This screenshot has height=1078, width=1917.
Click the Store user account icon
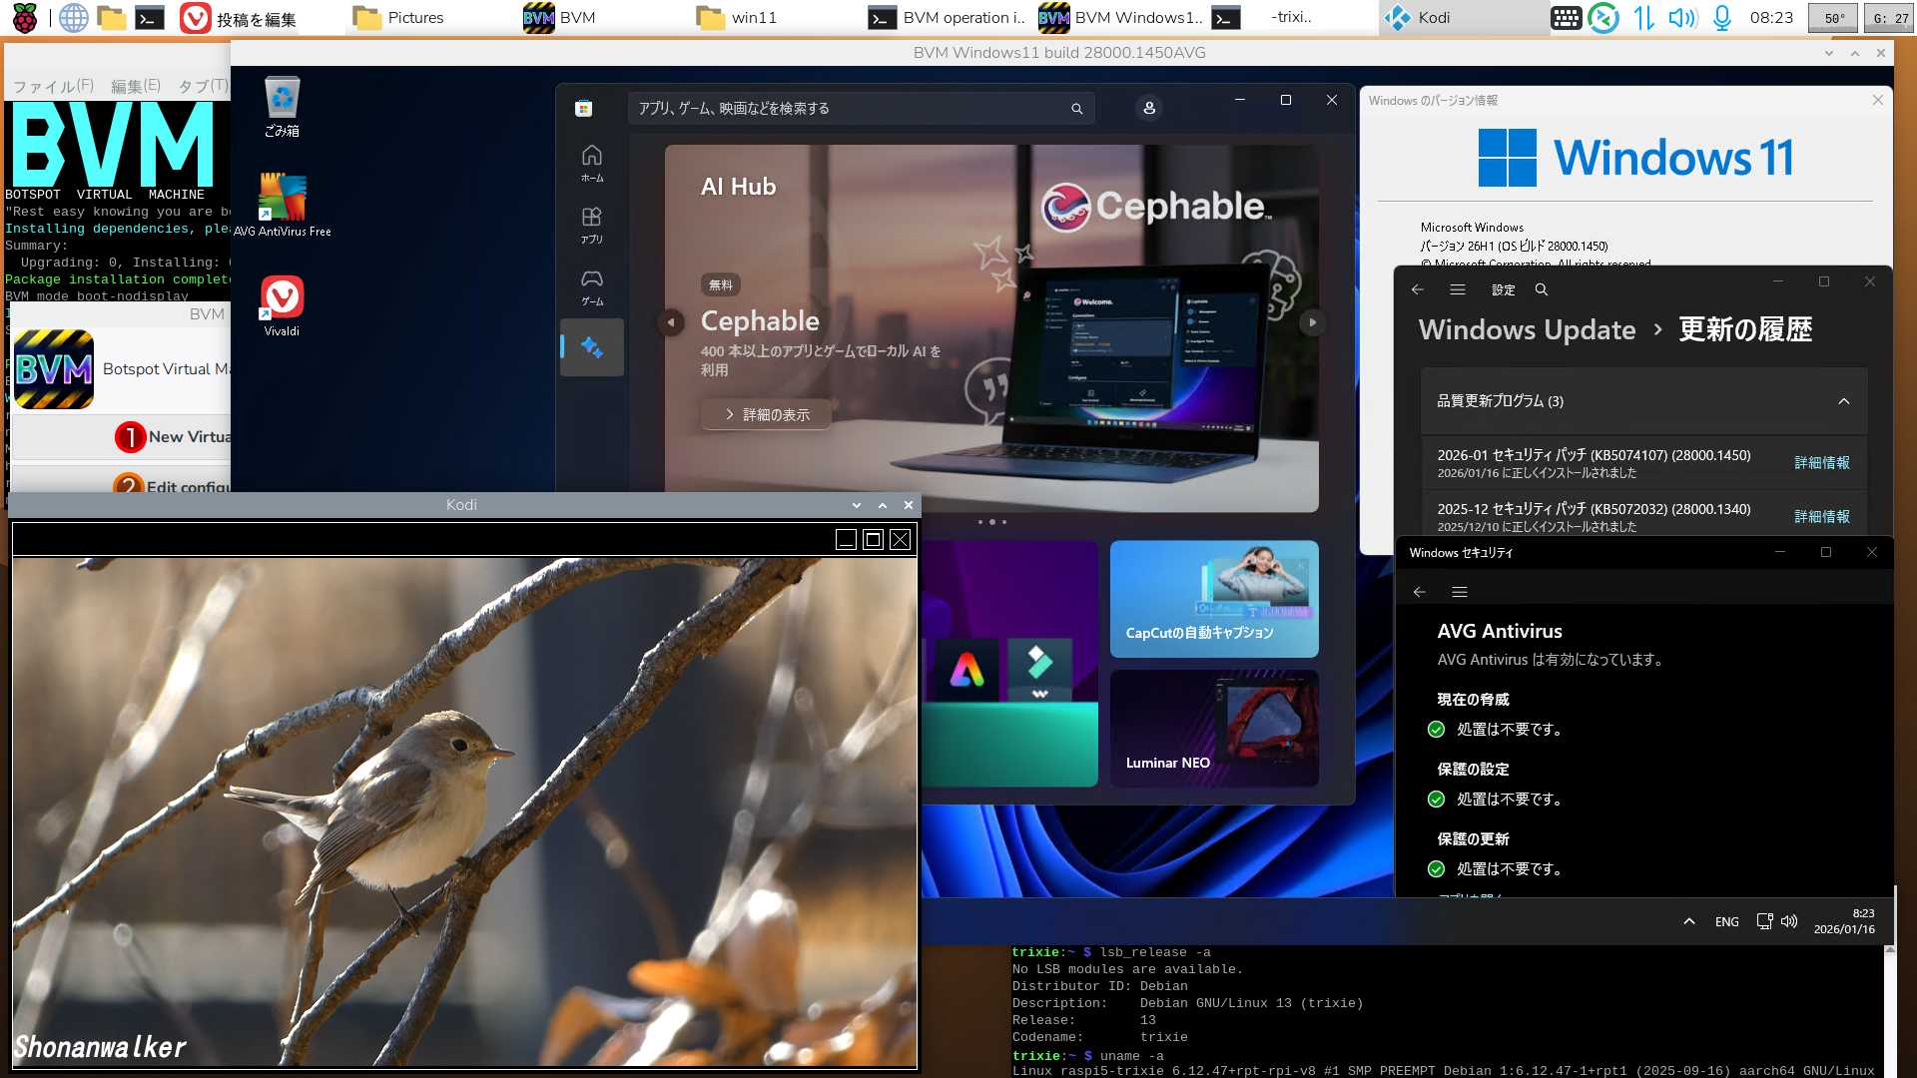(1149, 108)
